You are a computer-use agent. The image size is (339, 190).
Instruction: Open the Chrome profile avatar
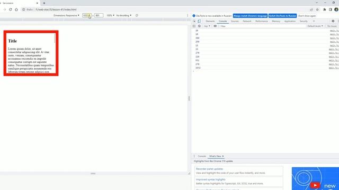coord(336,9)
